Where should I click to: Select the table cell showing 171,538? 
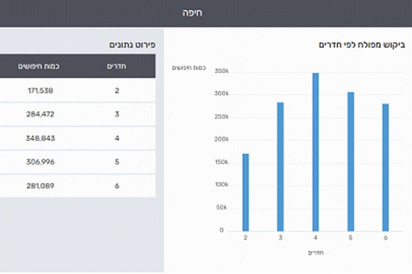(x=39, y=90)
